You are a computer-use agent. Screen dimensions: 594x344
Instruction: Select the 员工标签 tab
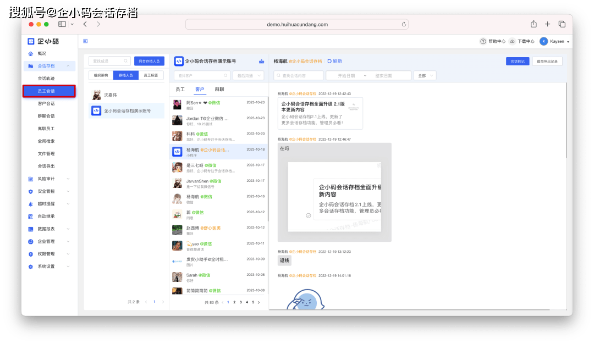pyautogui.click(x=151, y=75)
